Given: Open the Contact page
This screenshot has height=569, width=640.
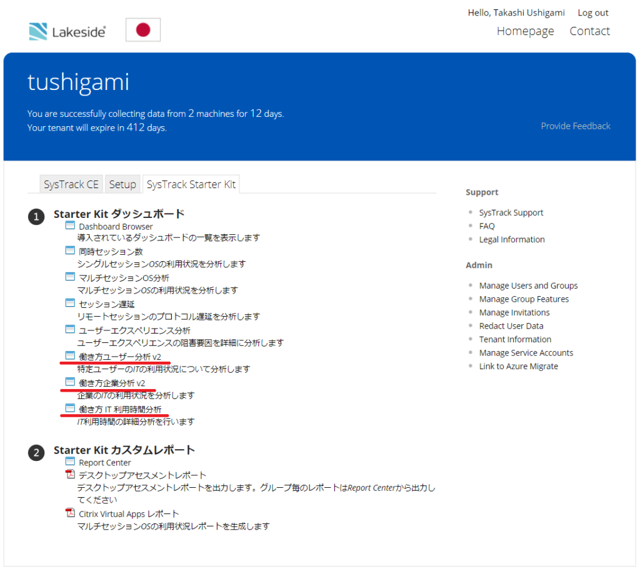Looking at the screenshot, I should tap(590, 31).
